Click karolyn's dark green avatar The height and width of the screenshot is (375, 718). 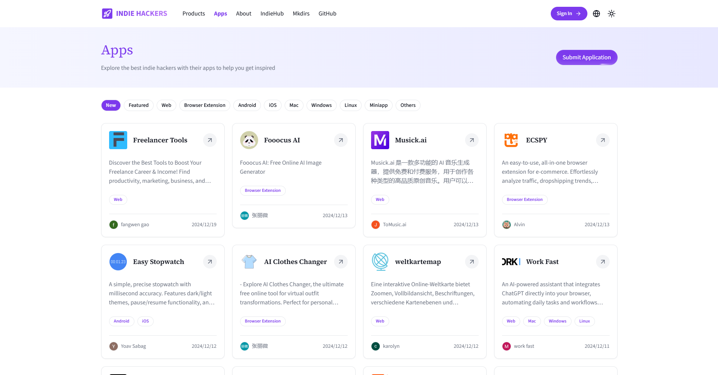point(376,346)
